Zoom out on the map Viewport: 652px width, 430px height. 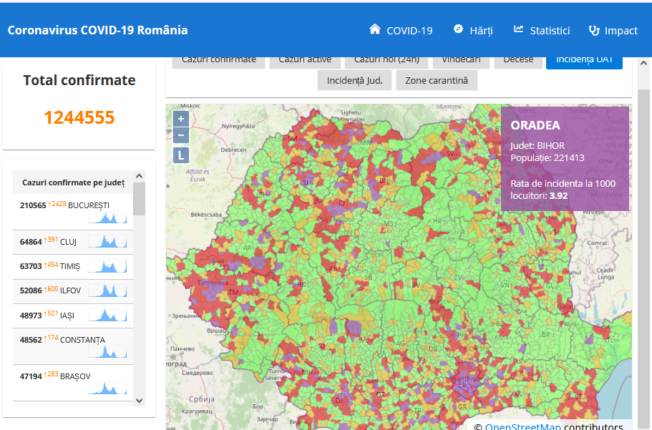click(x=181, y=135)
